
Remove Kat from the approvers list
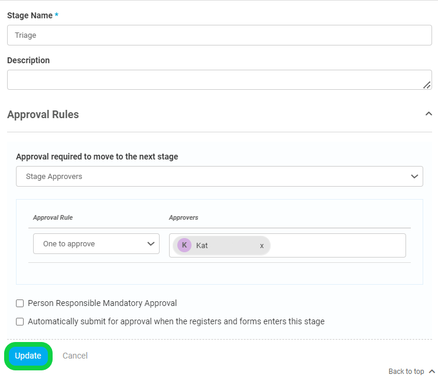(262, 246)
